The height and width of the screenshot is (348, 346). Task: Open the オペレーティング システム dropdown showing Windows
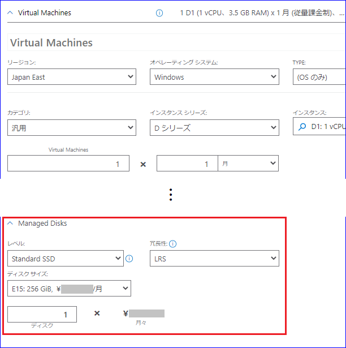pyautogui.click(x=214, y=77)
